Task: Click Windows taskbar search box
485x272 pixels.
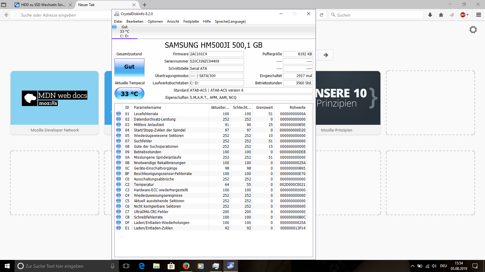Action: pyautogui.click(x=67, y=266)
